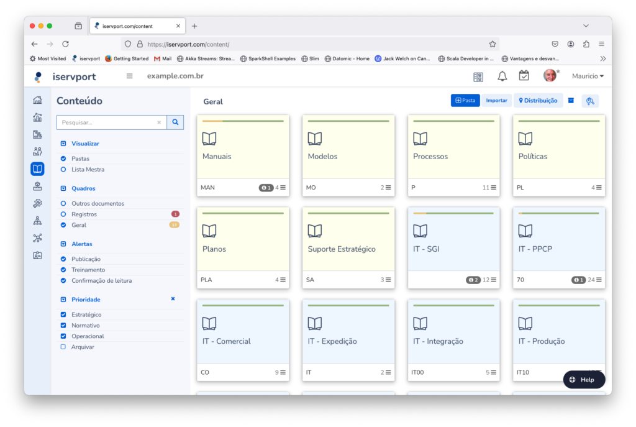Show more bookmarks with the double chevron
The width and height of the screenshot is (636, 427).
tap(603, 58)
